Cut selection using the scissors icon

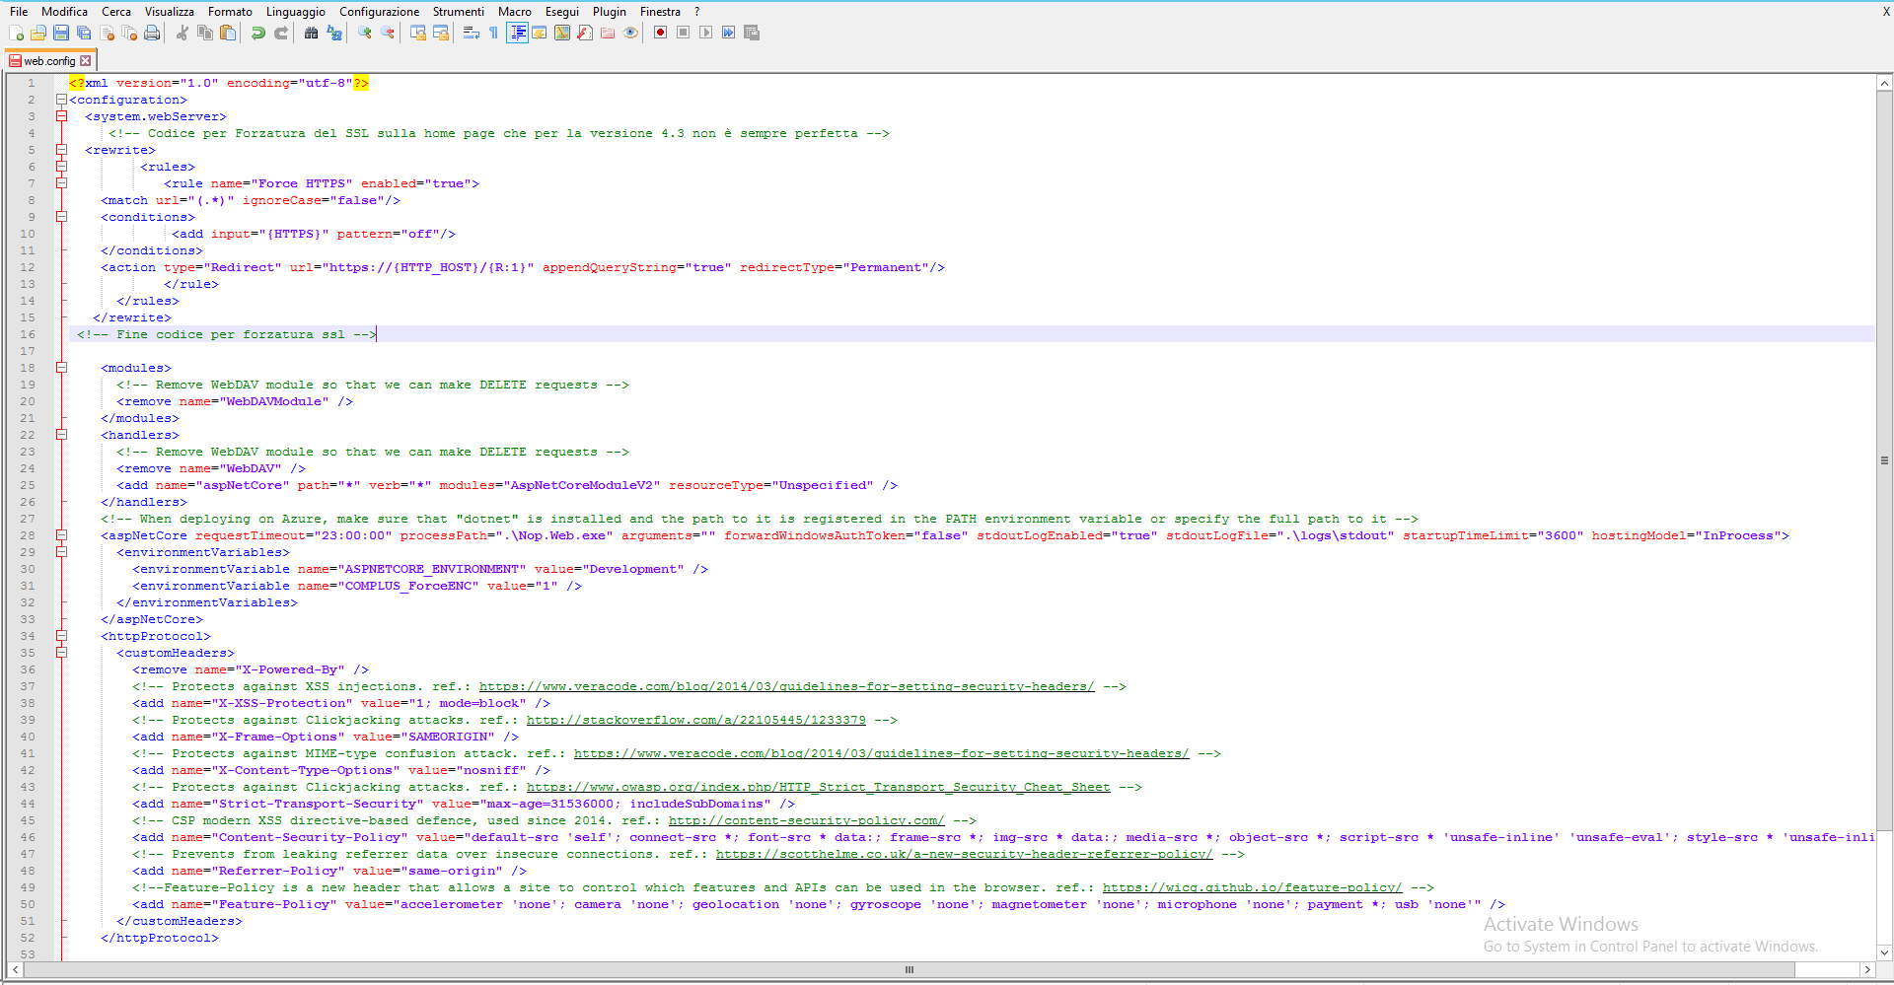[x=182, y=33]
